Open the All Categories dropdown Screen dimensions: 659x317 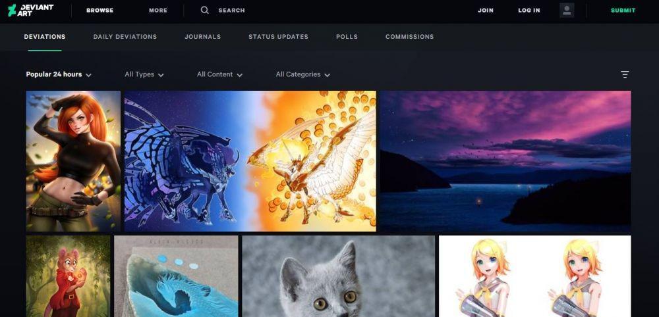(303, 74)
